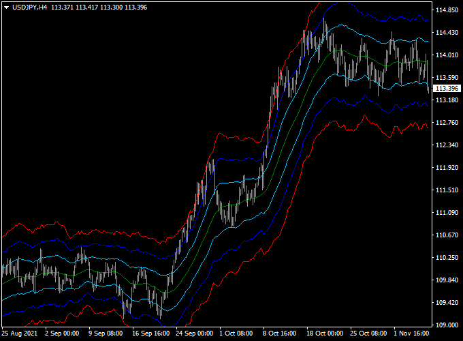
Task: Click the OHLC values 113.371 113.417 113.300 113.396
Action: click(99, 8)
